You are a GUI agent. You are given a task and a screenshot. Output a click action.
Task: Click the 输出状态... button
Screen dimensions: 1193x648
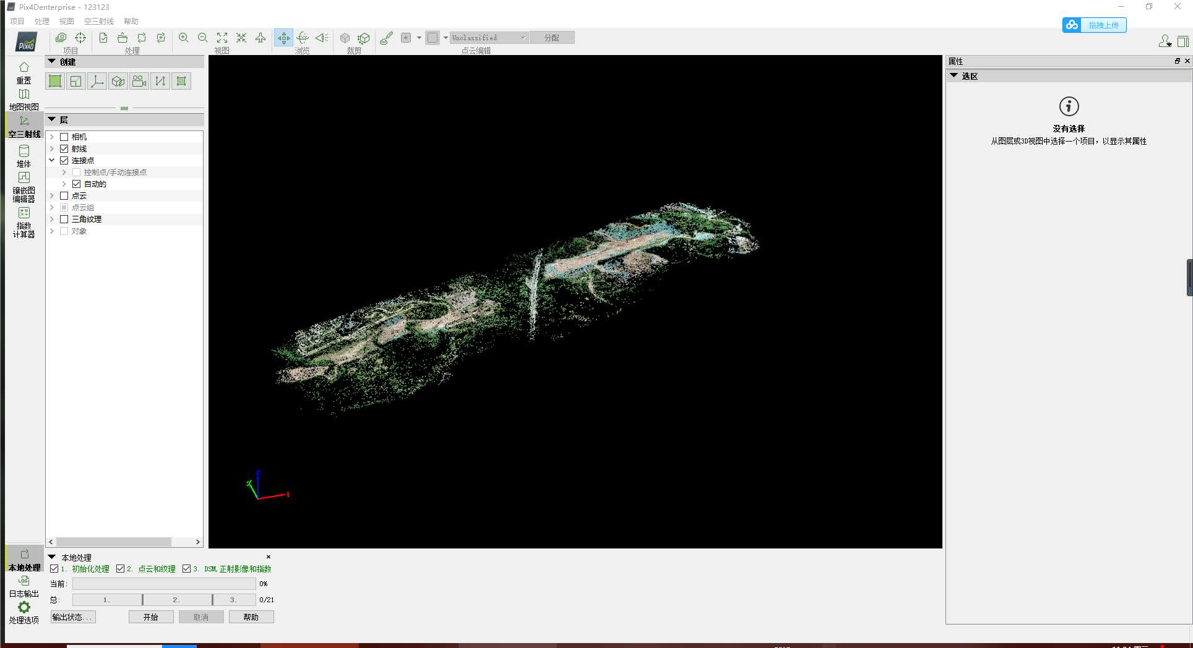pos(73,617)
